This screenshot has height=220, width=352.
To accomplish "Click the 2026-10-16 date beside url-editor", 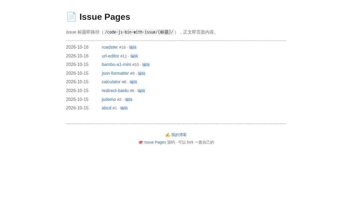I will pyautogui.click(x=77, y=56).
